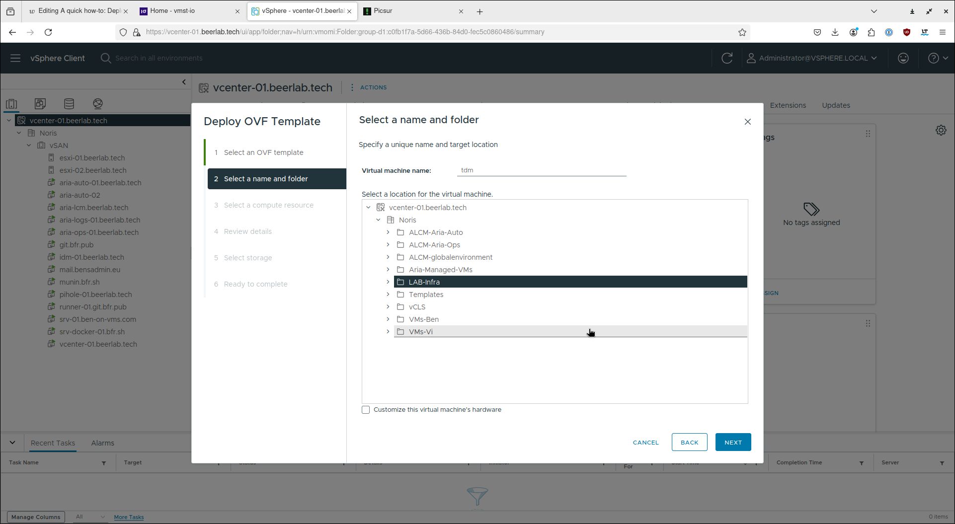The width and height of the screenshot is (955, 524).
Task: Reload the browser page
Action: (48, 32)
